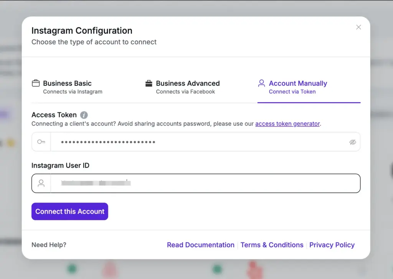This screenshot has width=393, height=279.
Task: Open Read Documentation
Action: click(200, 245)
